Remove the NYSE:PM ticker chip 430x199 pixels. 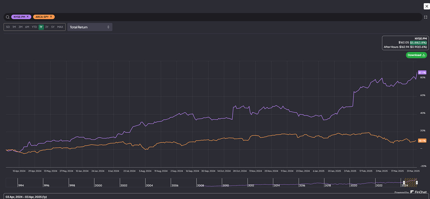click(x=28, y=17)
